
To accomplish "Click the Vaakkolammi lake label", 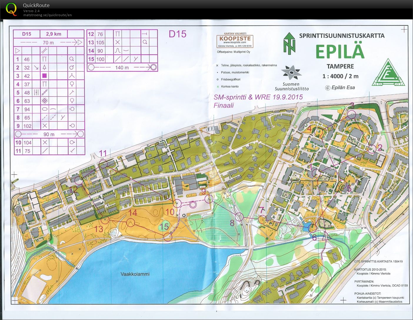I will click(134, 274).
